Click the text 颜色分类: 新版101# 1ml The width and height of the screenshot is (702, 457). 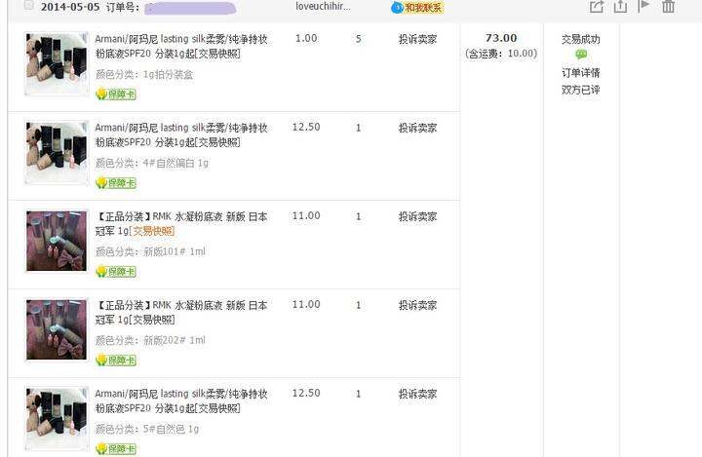150,251
